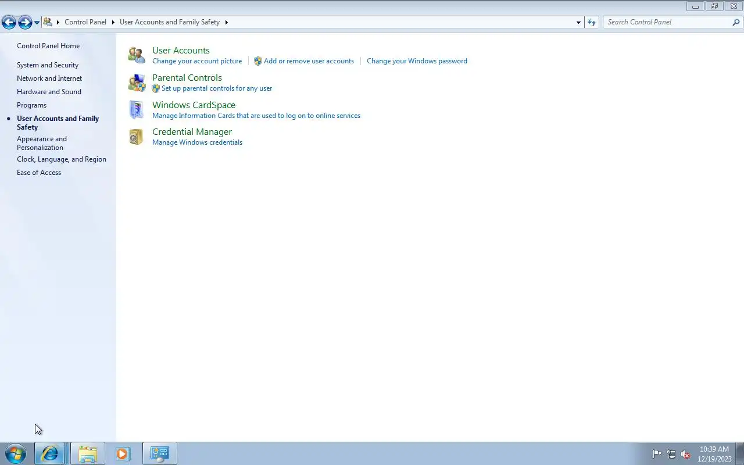Open System and Security category
Screen dimensions: 744x465
[48, 65]
